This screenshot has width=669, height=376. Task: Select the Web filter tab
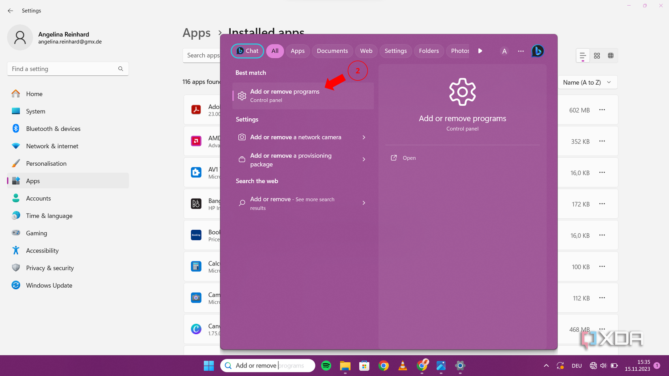pyautogui.click(x=366, y=51)
